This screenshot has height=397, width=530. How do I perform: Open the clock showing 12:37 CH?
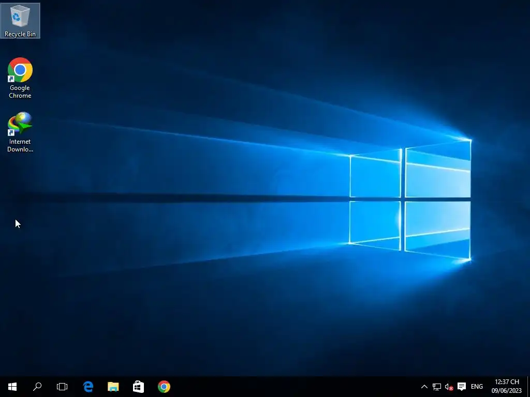(x=506, y=387)
